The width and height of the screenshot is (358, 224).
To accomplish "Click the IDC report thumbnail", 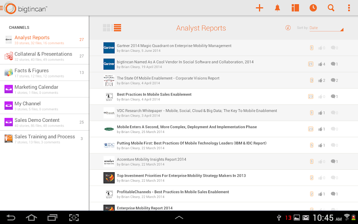I will click(109, 145).
